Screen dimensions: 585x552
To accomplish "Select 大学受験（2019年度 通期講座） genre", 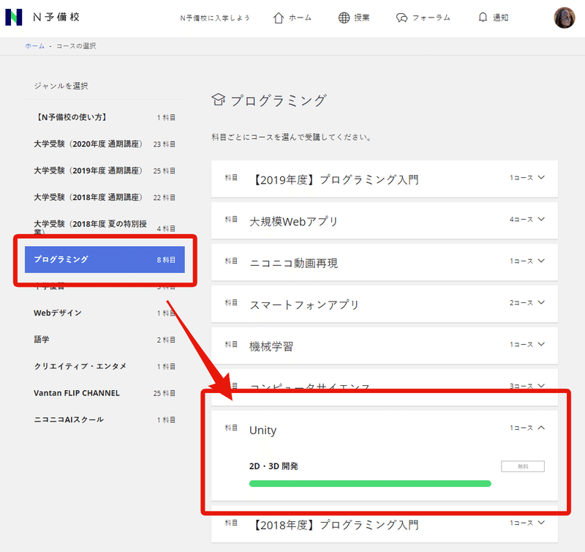I will tap(105, 171).
